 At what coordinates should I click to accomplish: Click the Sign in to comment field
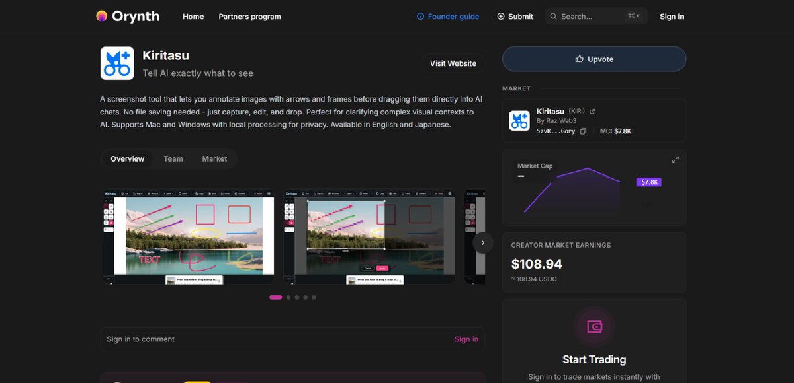pos(292,339)
